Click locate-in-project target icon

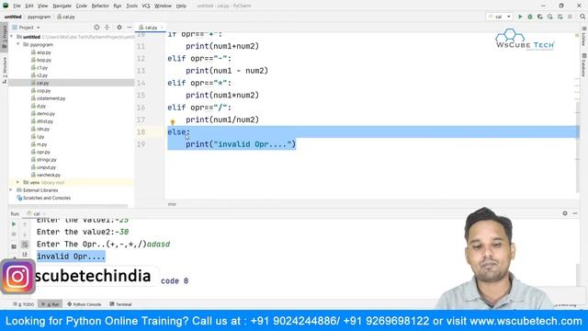[x=96, y=28]
